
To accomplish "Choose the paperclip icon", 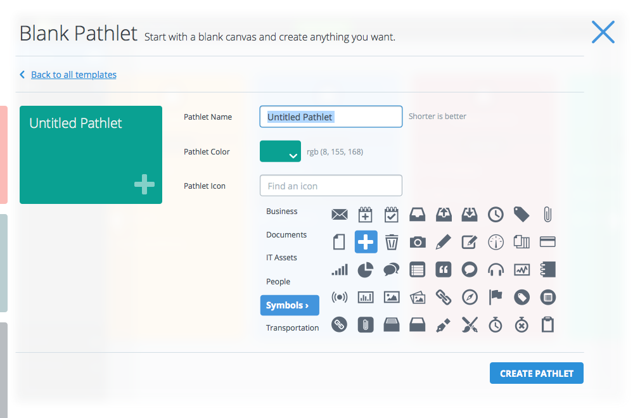I will [x=547, y=214].
